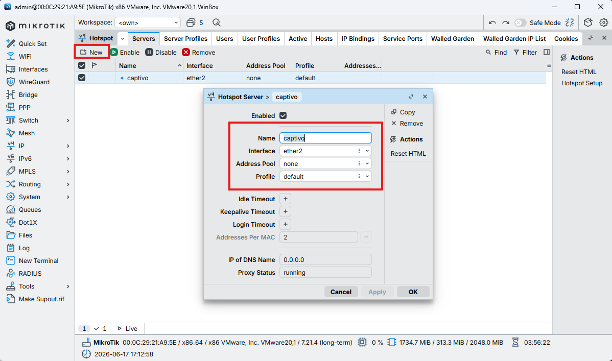Viewport: 612px width, 361px height.
Task: Click the redo arrow in top toolbar
Action: pos(505,22)
